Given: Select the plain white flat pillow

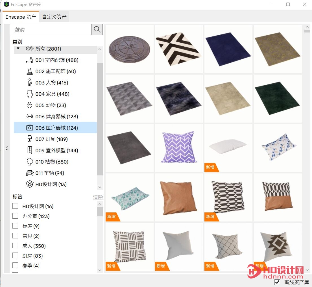Looking at the screenshot, I should pos(228,148).
